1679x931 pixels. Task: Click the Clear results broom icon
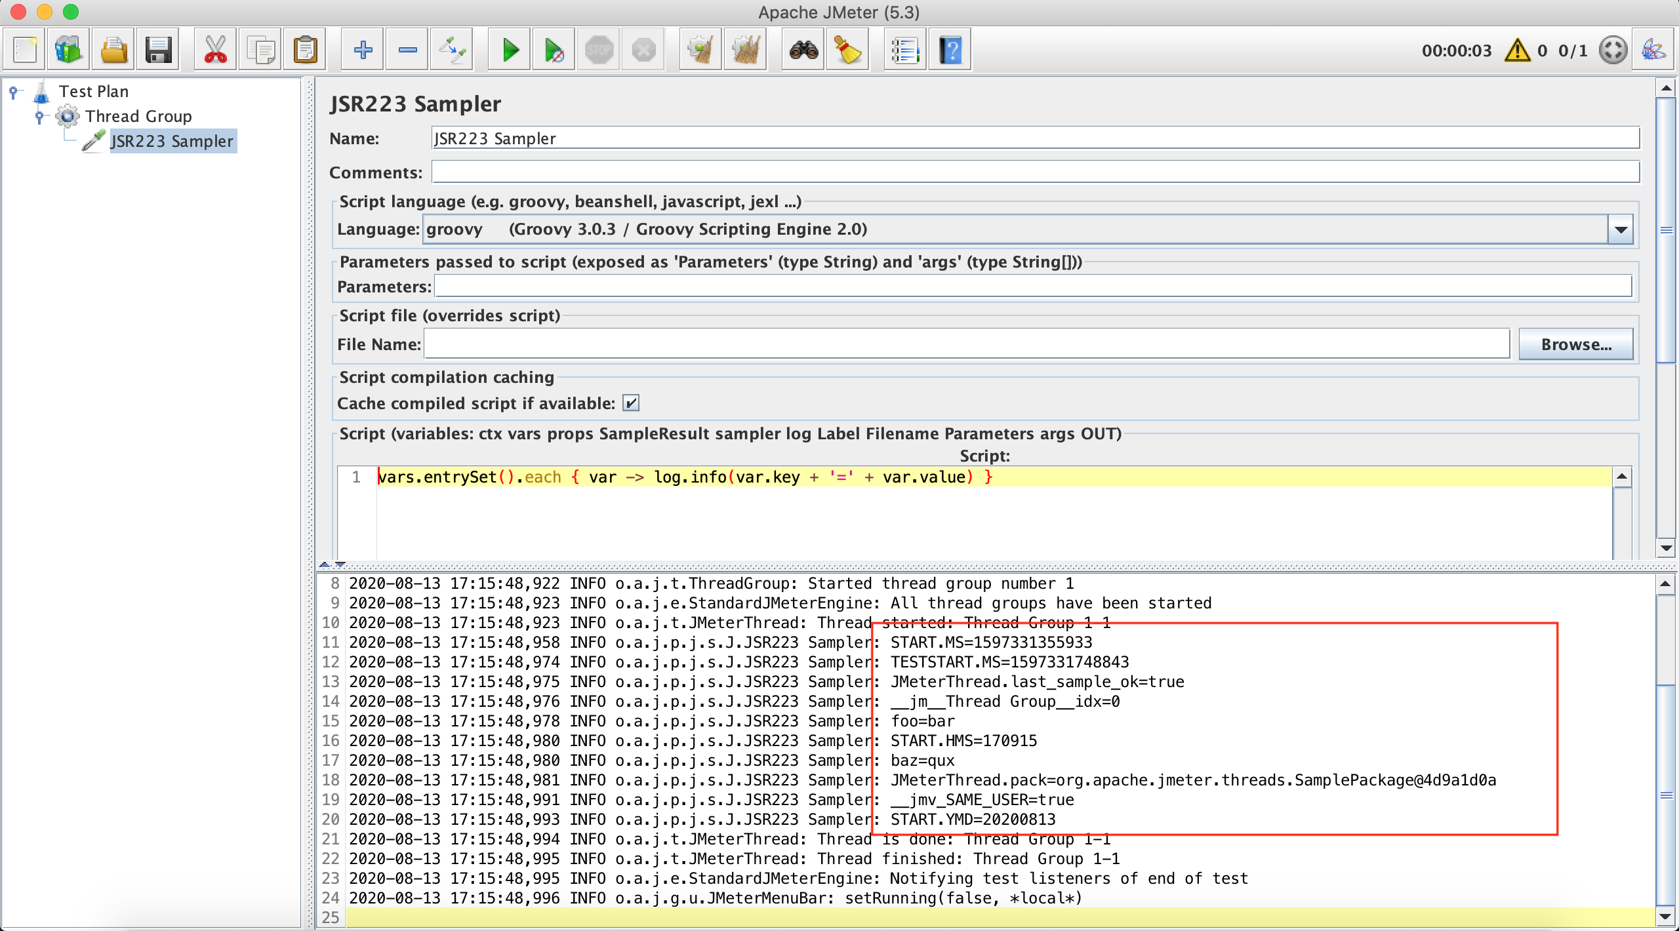[701, 50]
